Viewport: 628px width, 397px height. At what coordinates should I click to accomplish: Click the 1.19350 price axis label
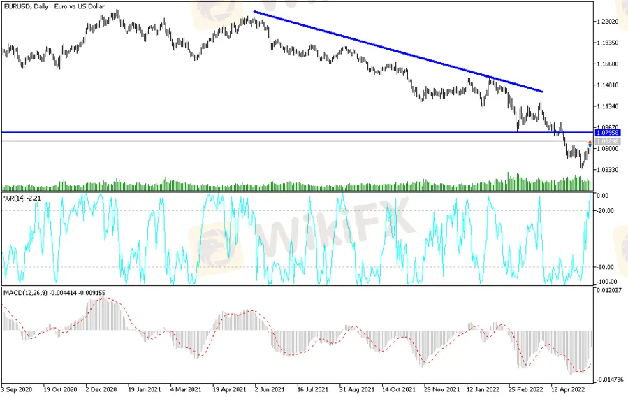(x=608, y=43)
